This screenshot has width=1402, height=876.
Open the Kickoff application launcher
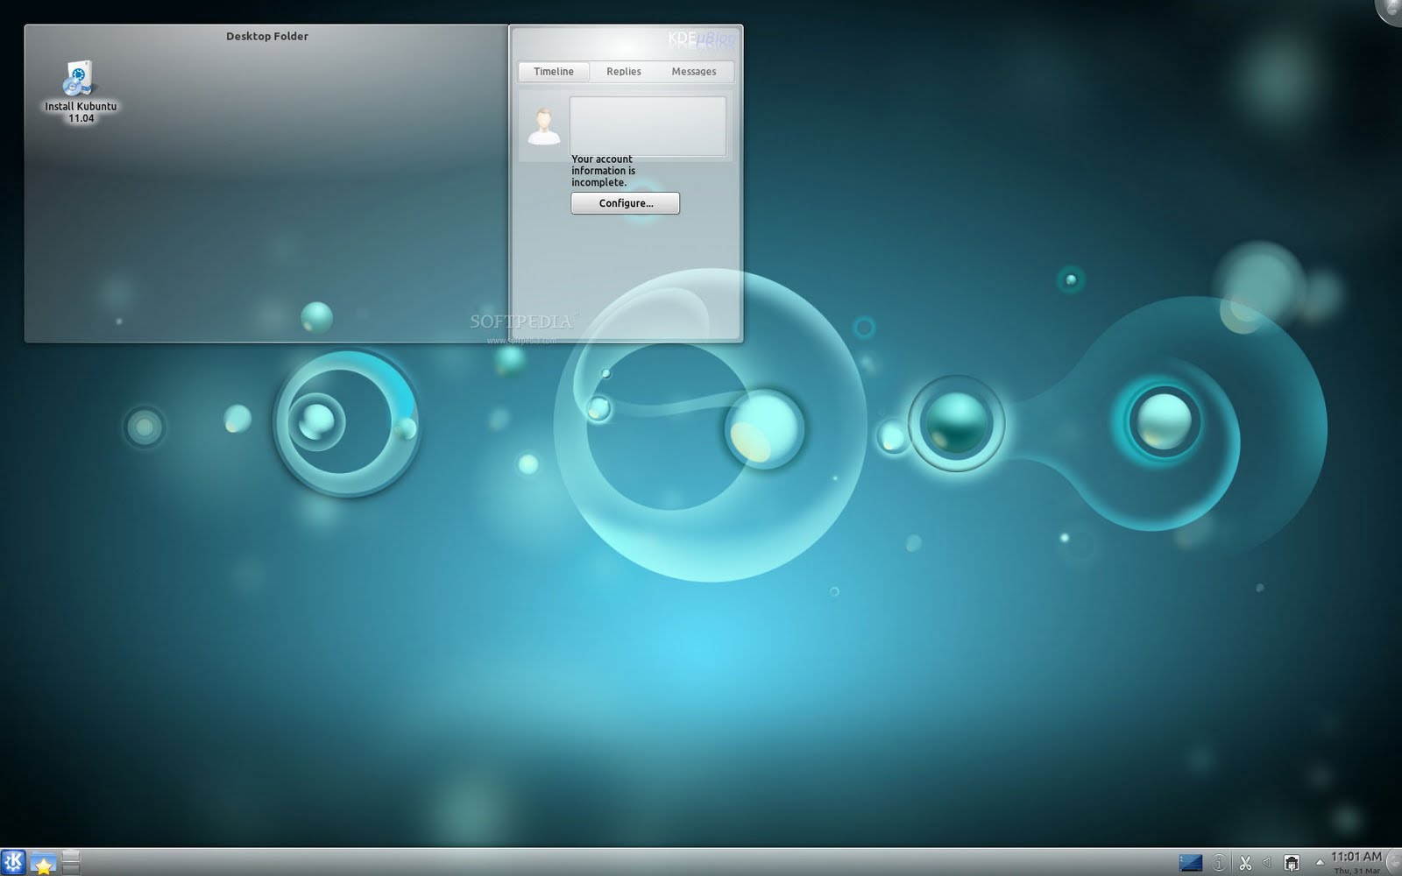click(14, 861)
